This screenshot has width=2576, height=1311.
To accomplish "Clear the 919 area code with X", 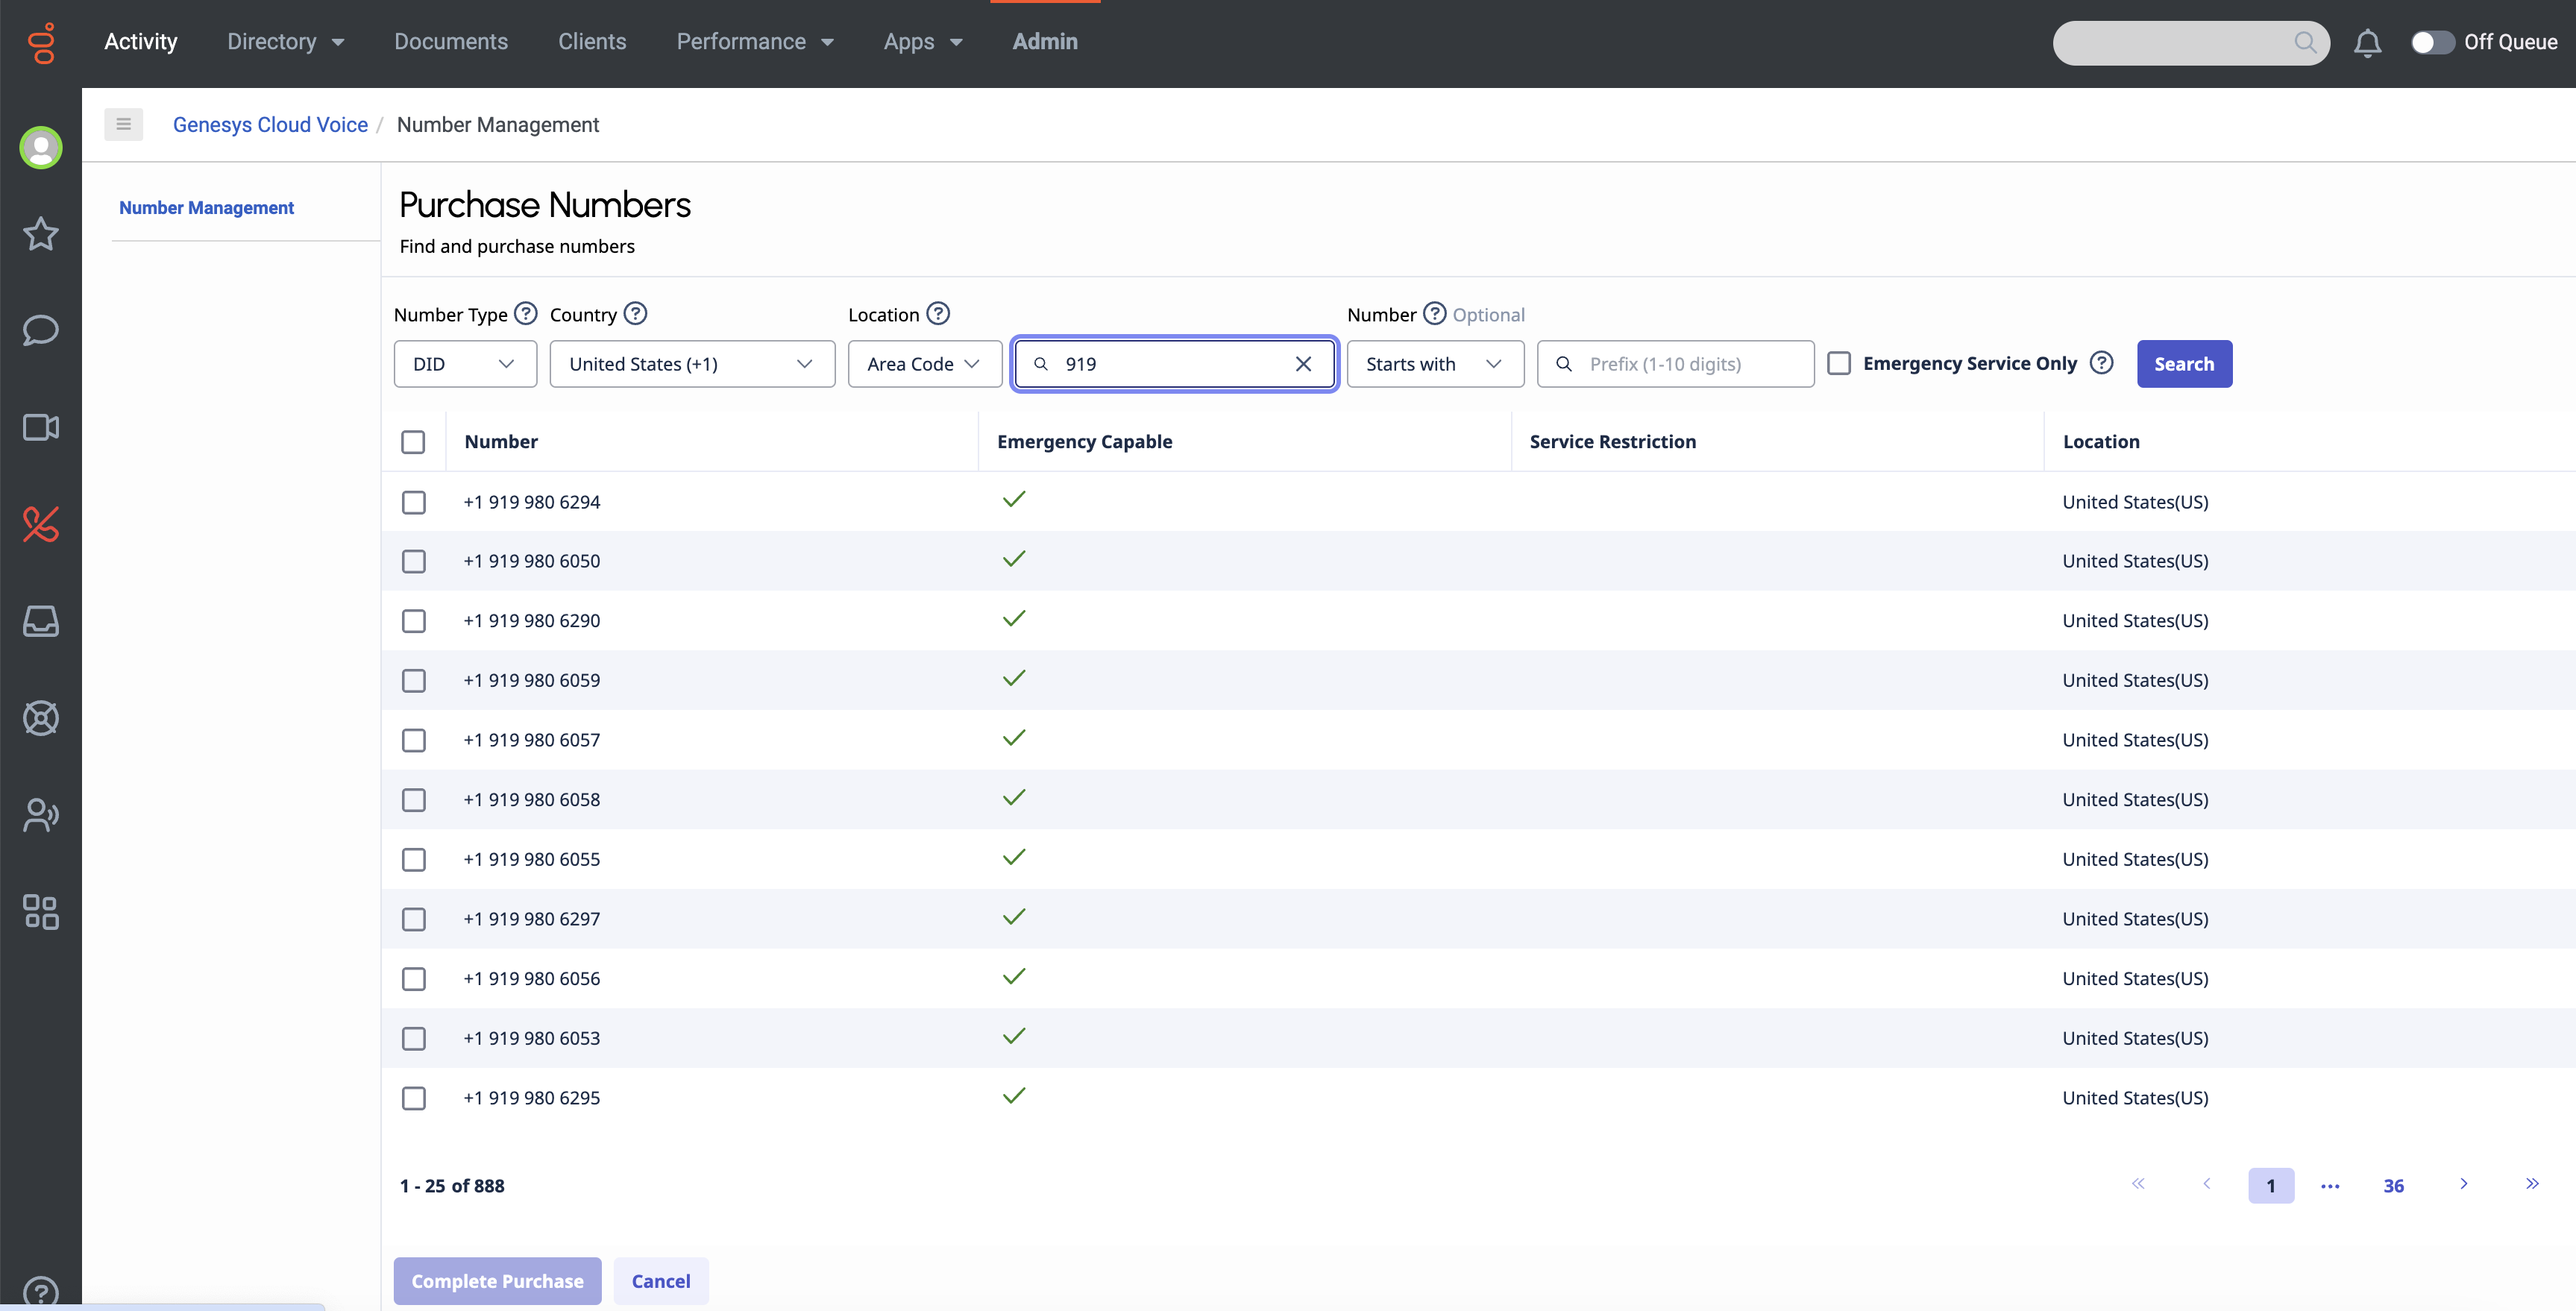I will 1303,364.
